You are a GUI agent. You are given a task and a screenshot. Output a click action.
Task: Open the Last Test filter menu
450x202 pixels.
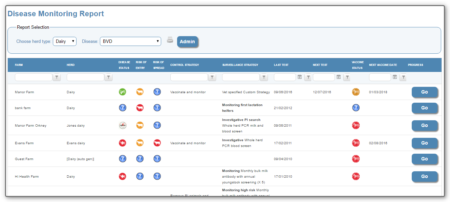tap(308, 77)
